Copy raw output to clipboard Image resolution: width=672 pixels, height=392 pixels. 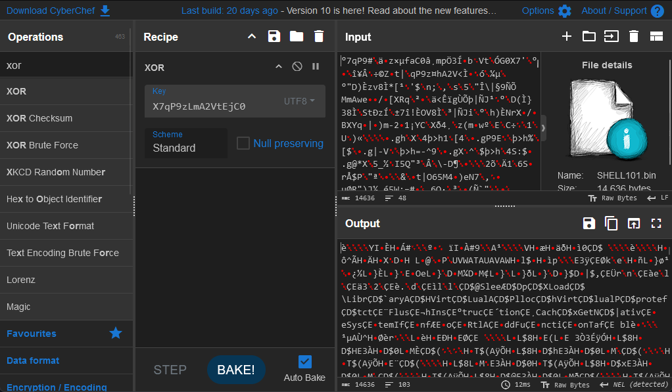click(x=612, y=223)
